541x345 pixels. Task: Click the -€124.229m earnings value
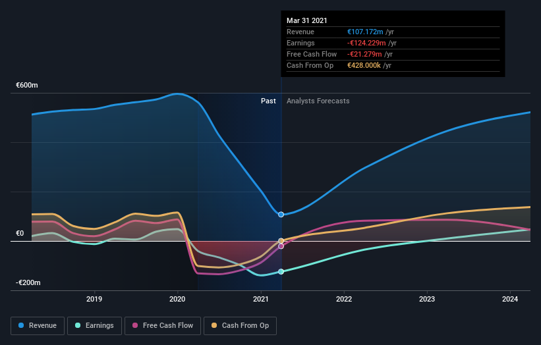click(x=366, y=43)
